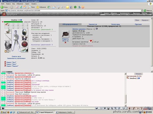Image resolution: width=153 pixels, height=114 pixels.
Task: Click the equipped sword weapon slot
Action: [8, 37]
